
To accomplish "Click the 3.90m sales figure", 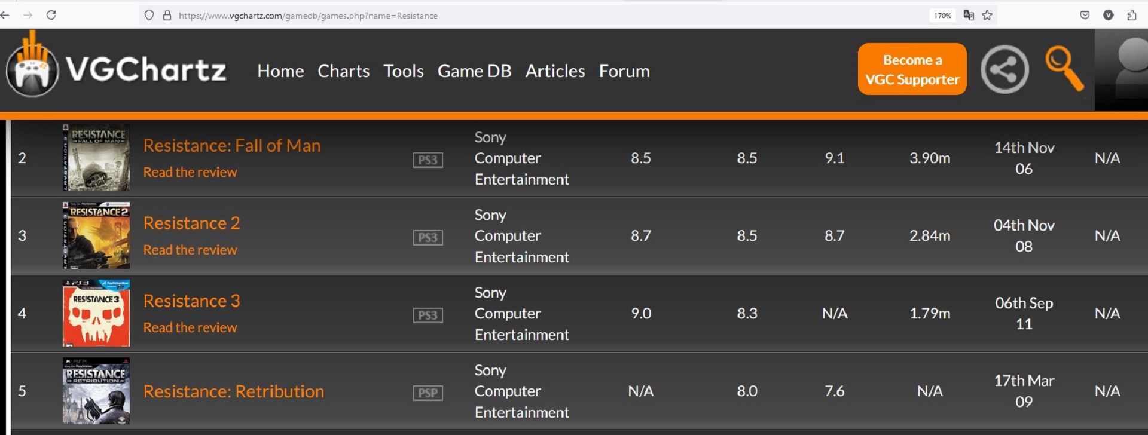I will (x=930, y=158).
